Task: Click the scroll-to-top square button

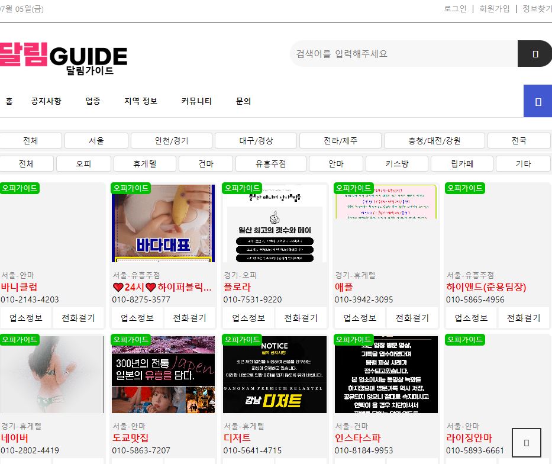Action: tap(527, 443)
